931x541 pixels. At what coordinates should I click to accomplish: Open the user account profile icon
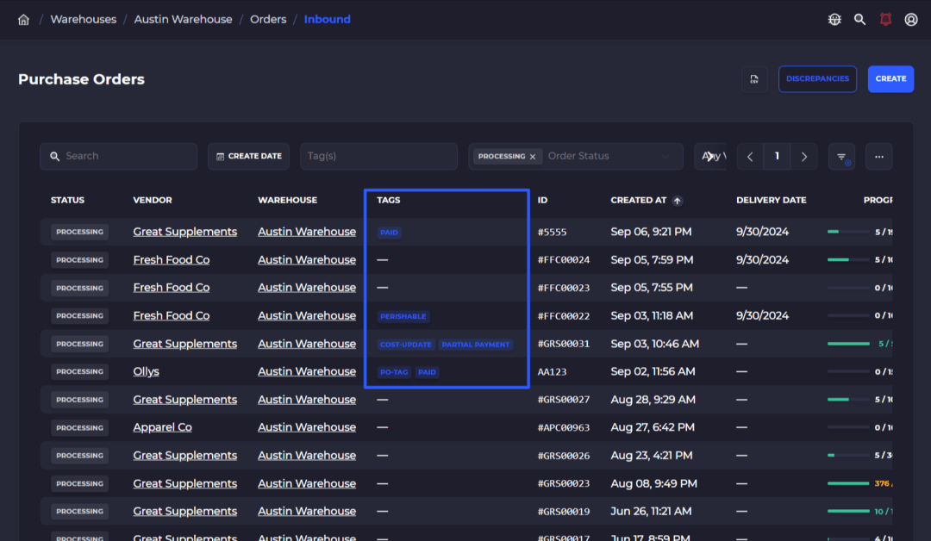click(911, 20)
